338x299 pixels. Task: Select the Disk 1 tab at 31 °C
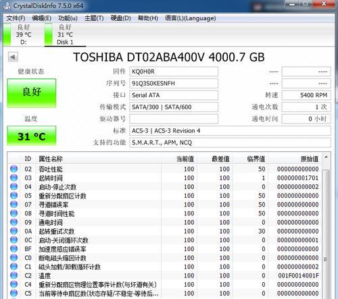(x=65, y=34)
